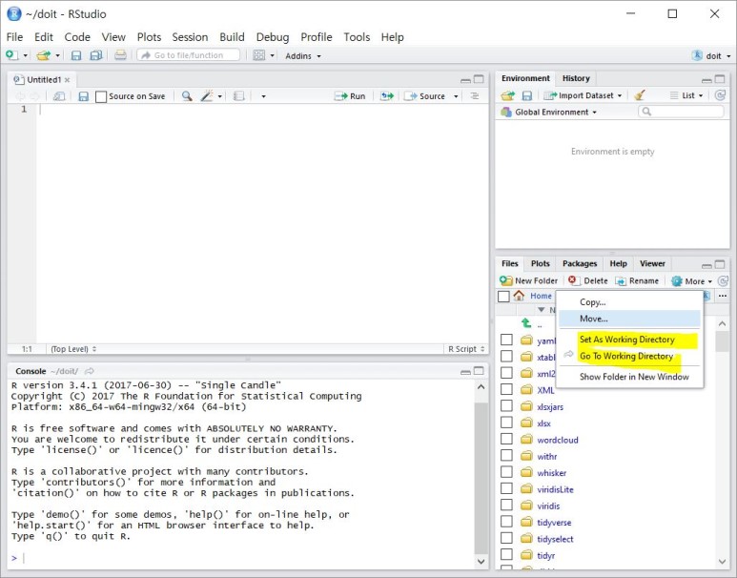Click the Re-run previous code icon
This screenshot has width=737, height=578.
click(x=387, y=96)
